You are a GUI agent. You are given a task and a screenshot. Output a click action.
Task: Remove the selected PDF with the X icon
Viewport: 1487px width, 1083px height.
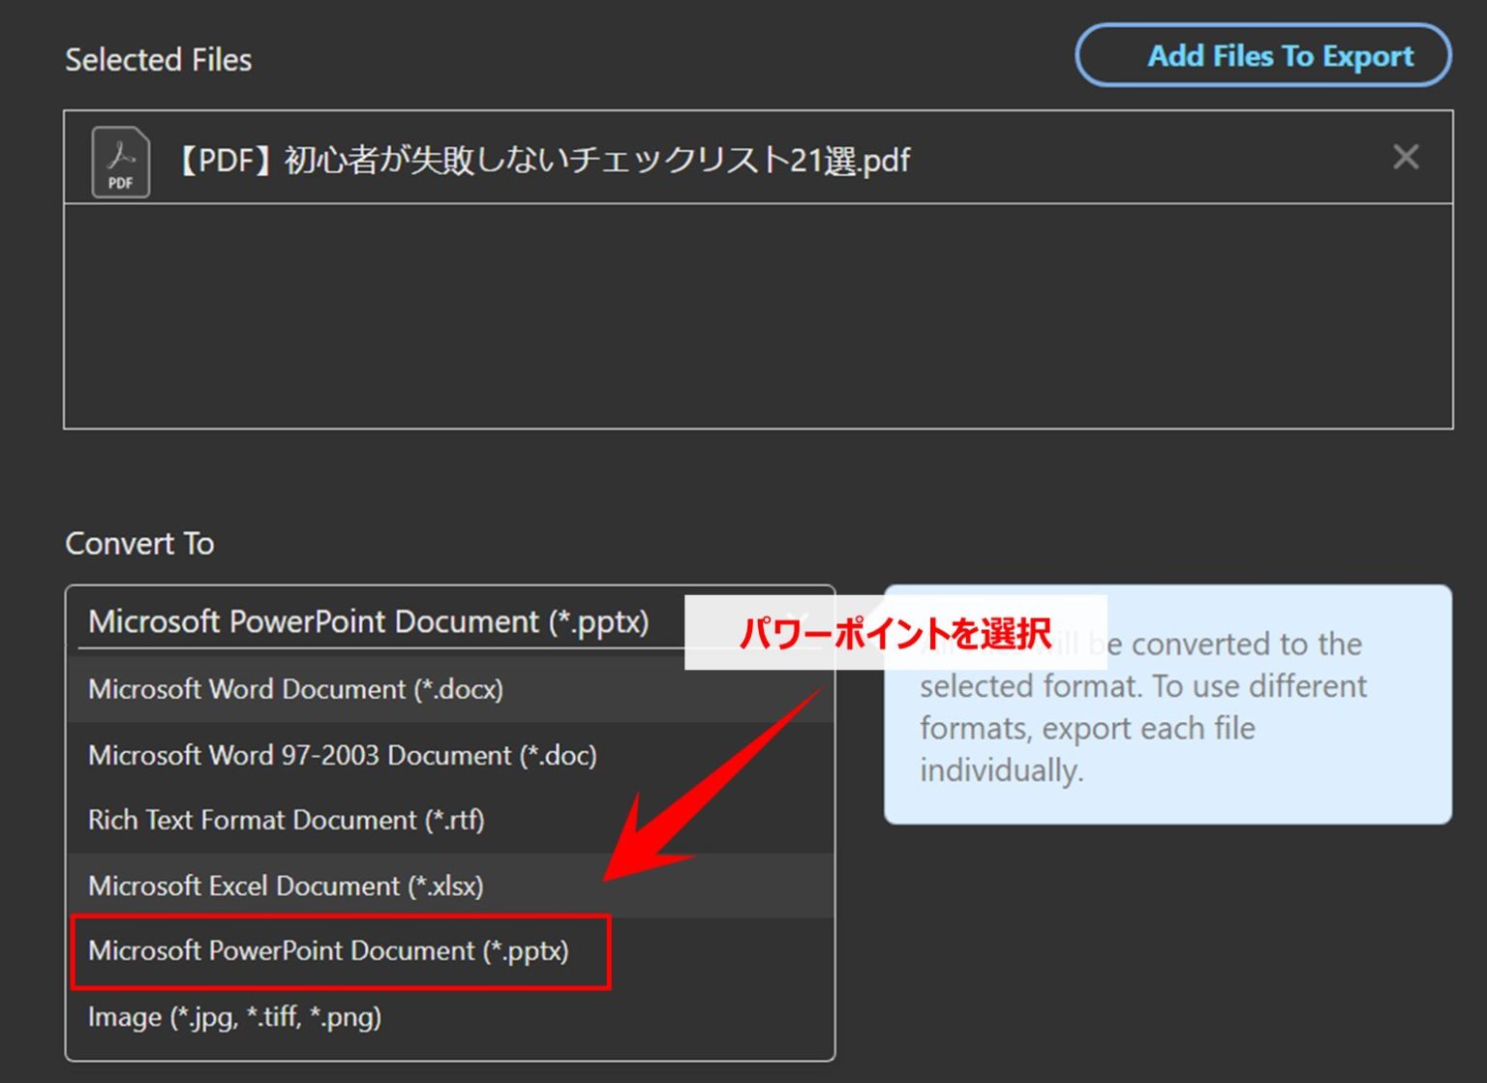pos(1406,157)
